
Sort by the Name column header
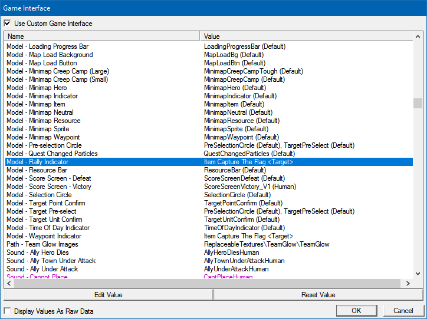[102, 36]
